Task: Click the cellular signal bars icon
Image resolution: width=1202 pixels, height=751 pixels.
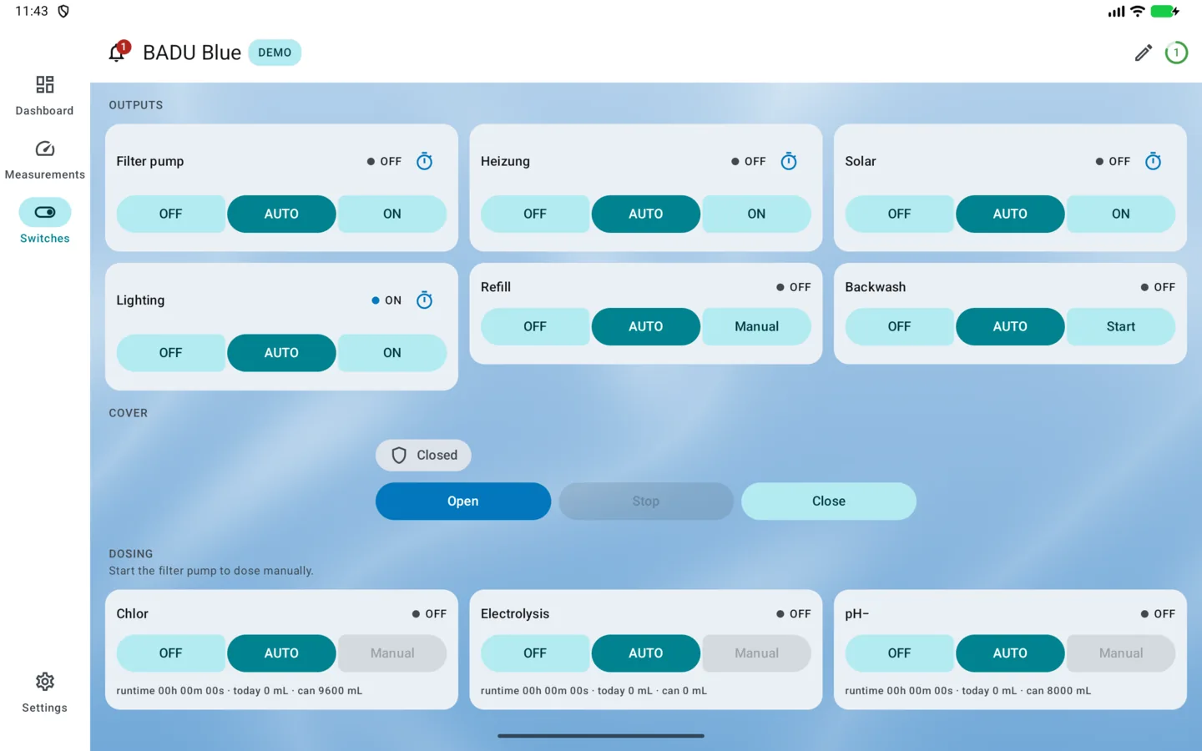Action: (x=1116, y=12)
